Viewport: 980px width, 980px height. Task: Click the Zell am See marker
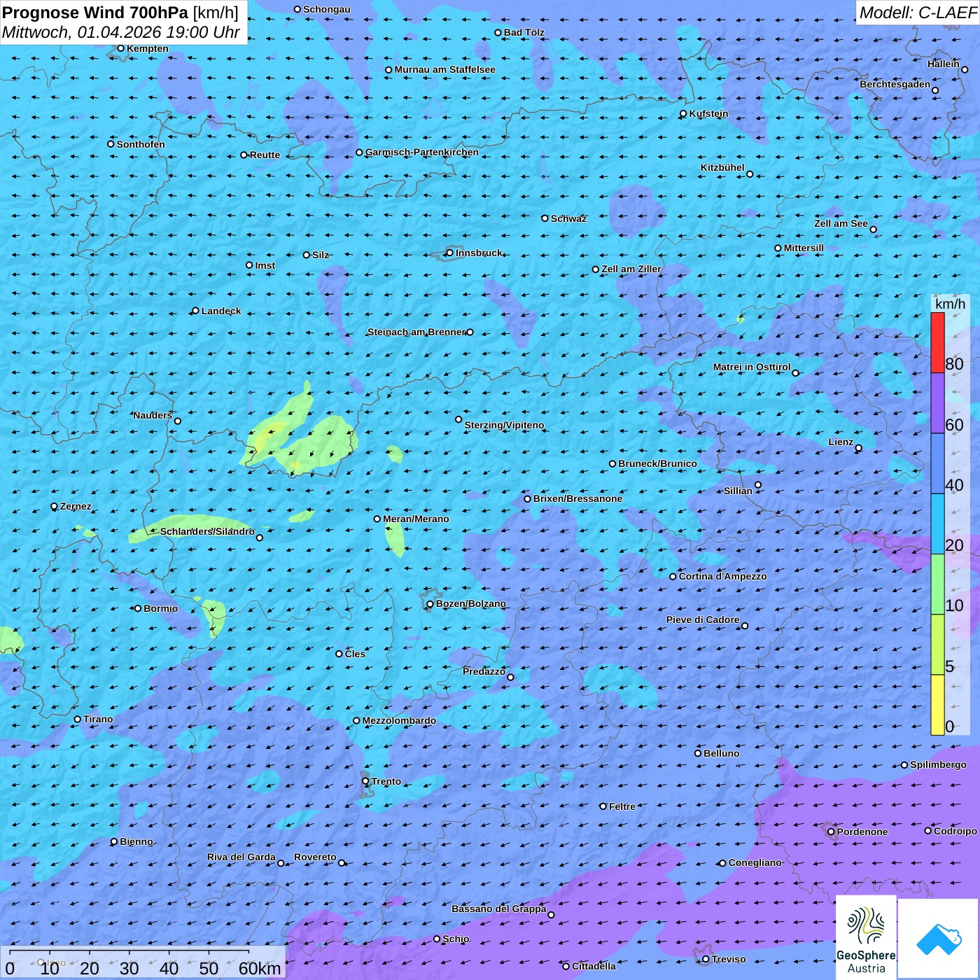coord(873,230)
